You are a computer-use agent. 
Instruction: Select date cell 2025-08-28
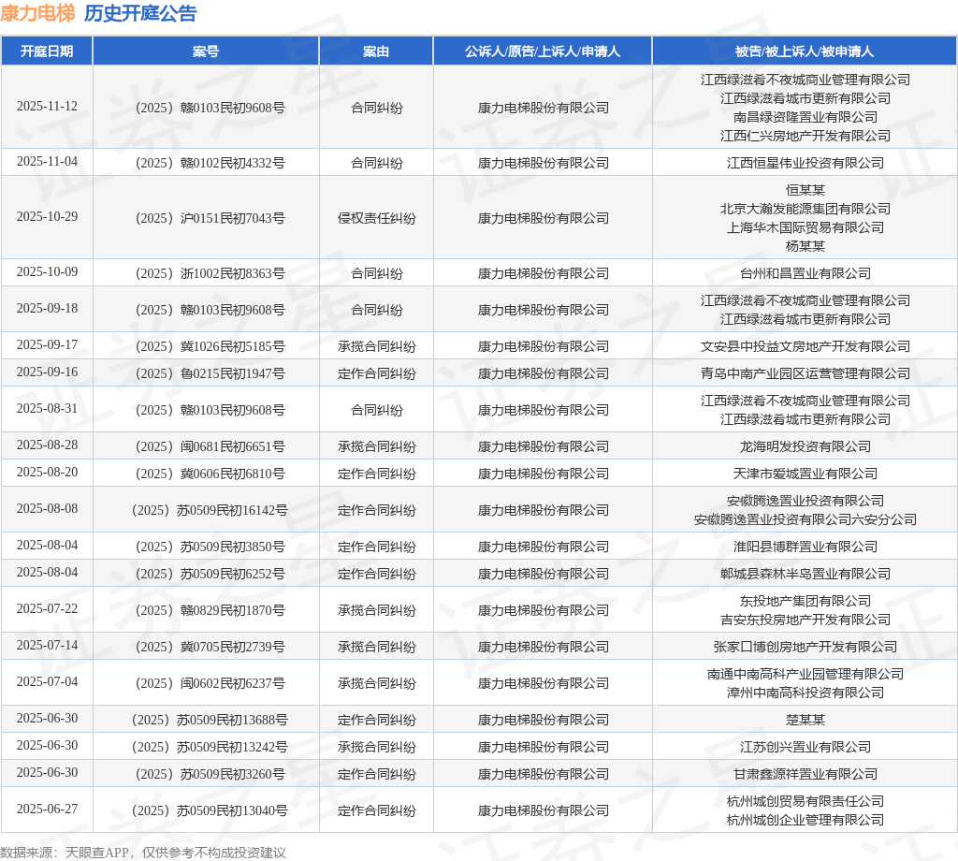point(47,445)
